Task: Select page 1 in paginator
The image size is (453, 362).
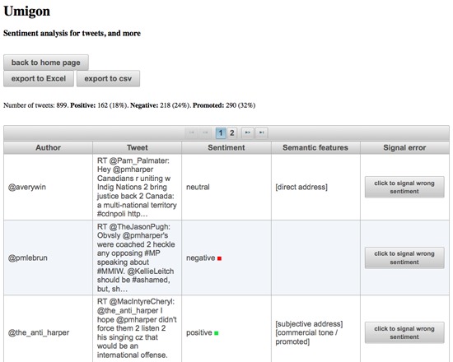Action: point(221,132)
